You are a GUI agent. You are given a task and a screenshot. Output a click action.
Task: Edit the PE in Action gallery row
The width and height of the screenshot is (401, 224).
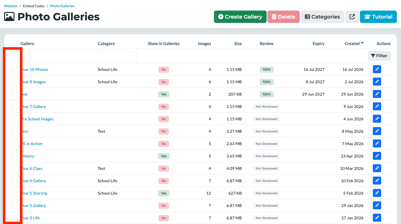377,144
